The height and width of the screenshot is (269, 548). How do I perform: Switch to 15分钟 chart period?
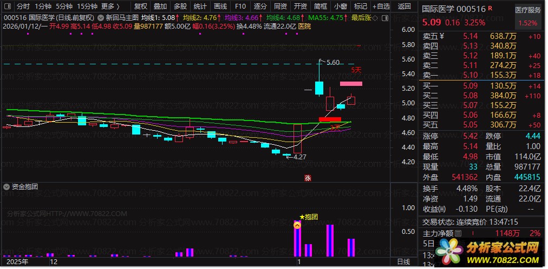[87, 6]
